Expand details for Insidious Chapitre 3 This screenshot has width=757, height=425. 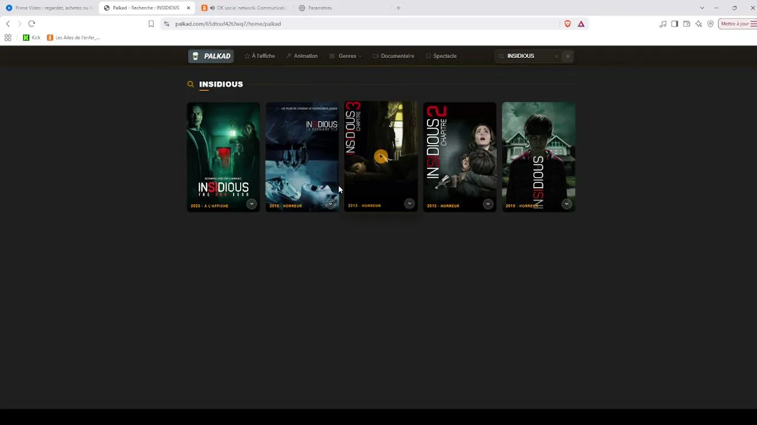tap(409, 204)
